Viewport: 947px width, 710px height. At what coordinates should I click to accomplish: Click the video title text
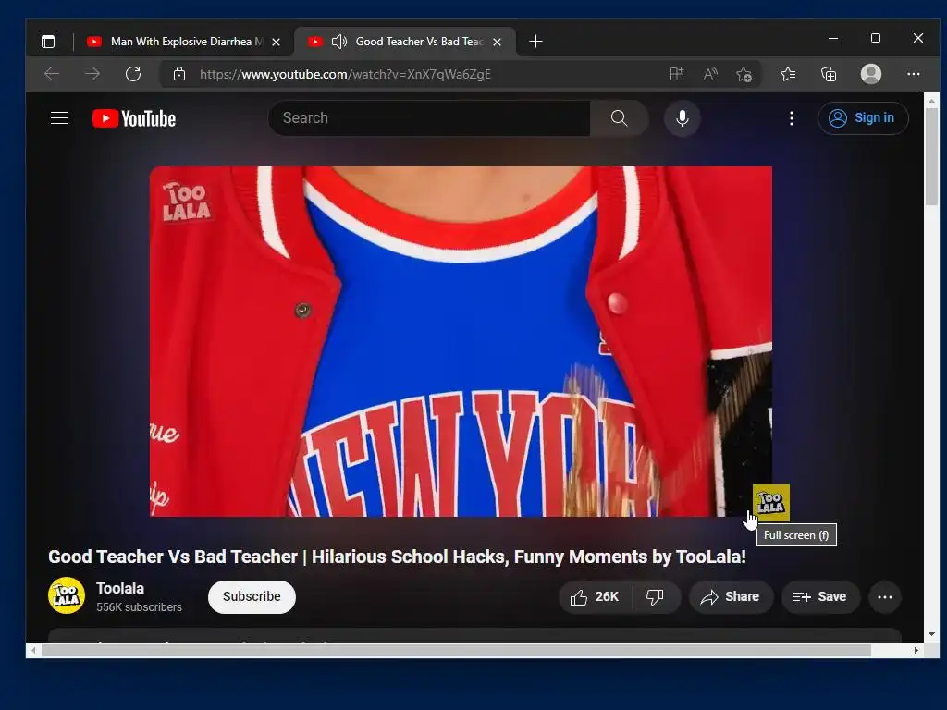397,557
